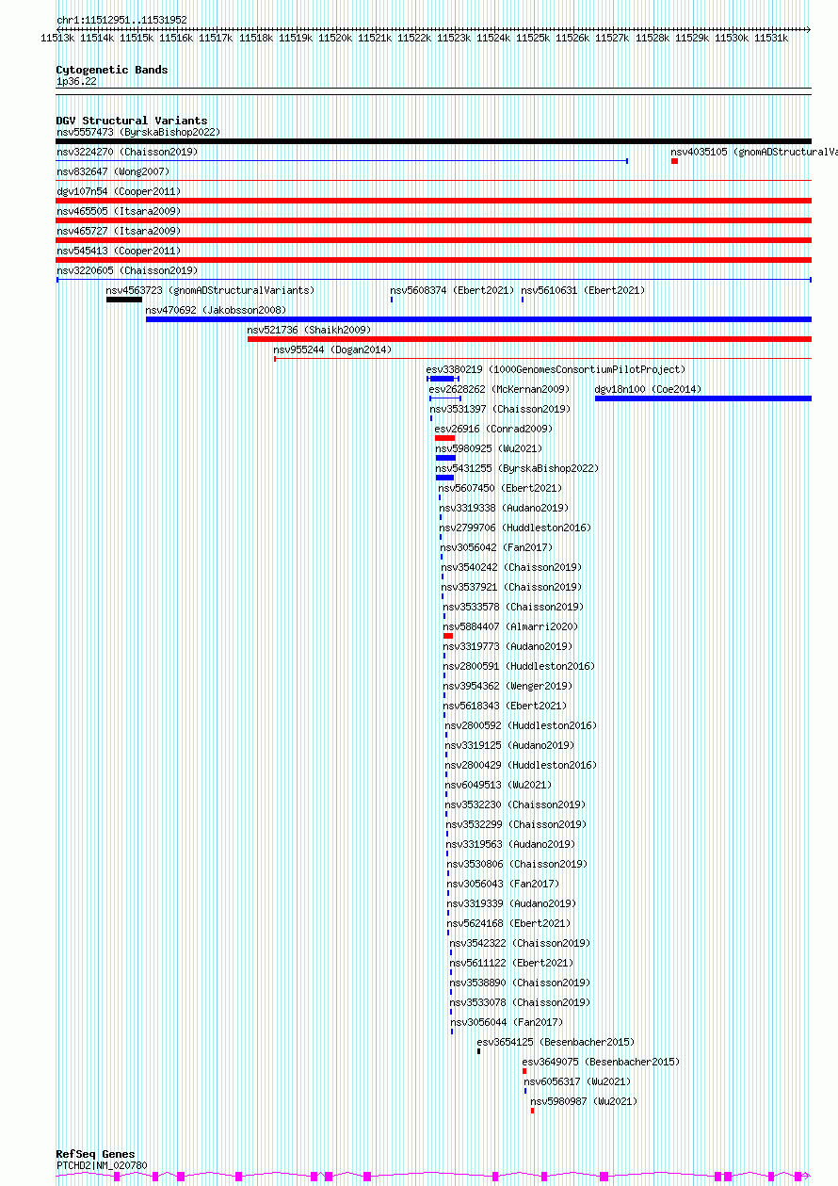The image size is (838, 1186).
Task: Open esv3649075 (Besenbacher2015) label
Action: 601,1062
